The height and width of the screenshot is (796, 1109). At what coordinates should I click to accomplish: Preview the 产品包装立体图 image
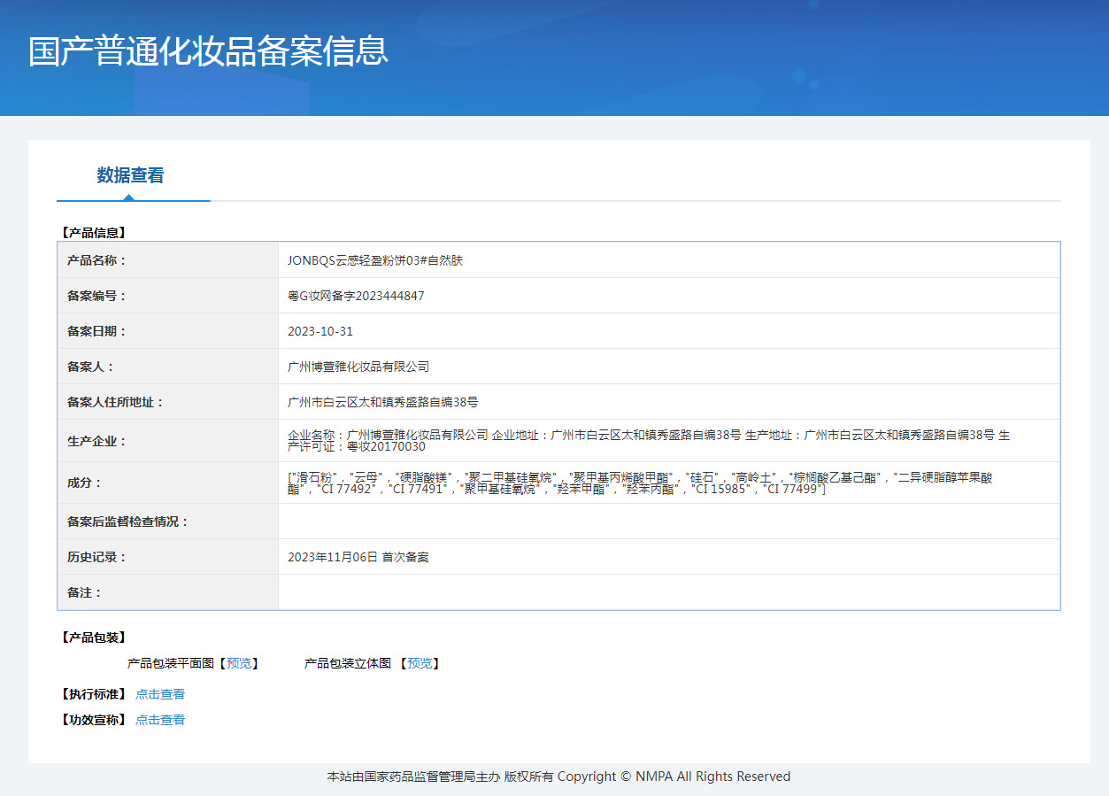tap(420, 663)
